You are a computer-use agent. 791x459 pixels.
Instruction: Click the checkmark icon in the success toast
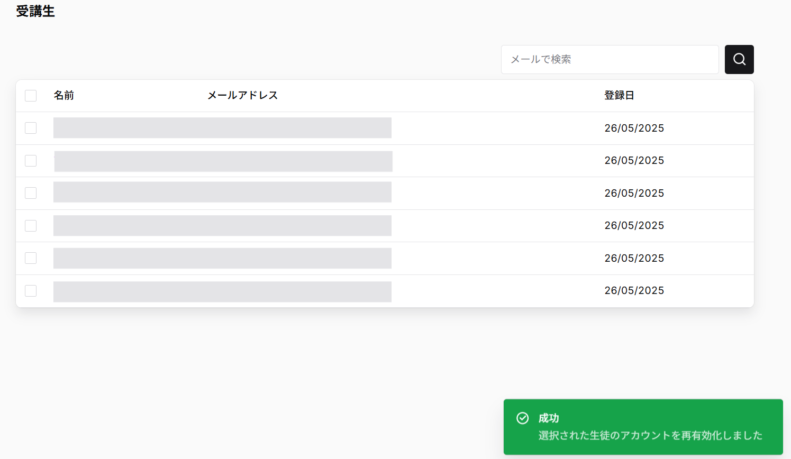[523, 418]
